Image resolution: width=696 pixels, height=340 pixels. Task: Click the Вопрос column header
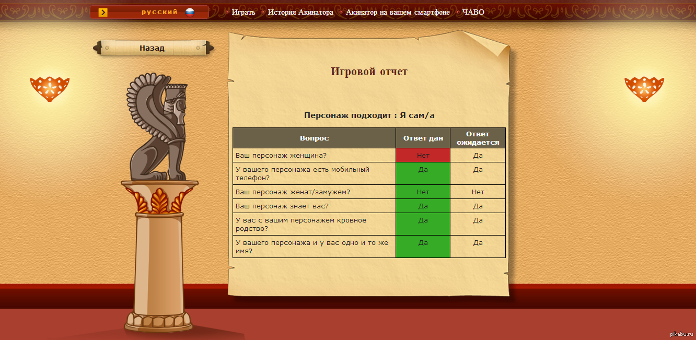314,138
